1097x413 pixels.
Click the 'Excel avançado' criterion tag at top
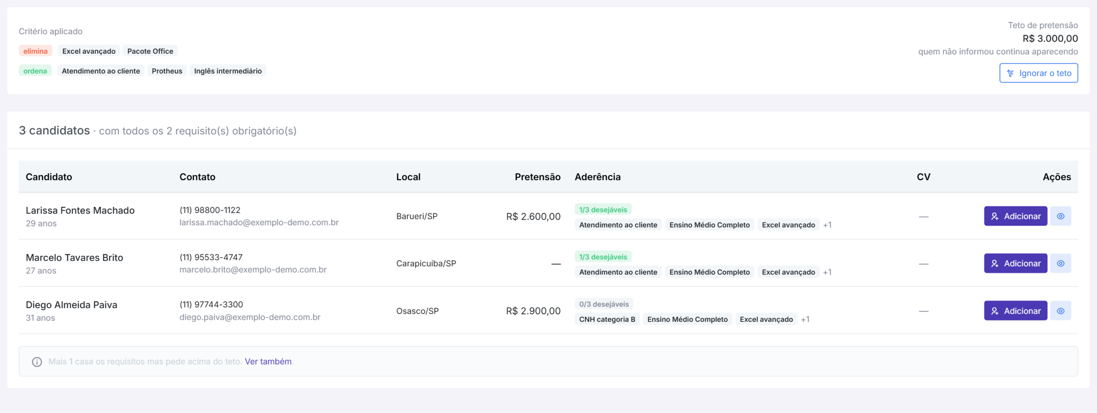click(89, 51)
